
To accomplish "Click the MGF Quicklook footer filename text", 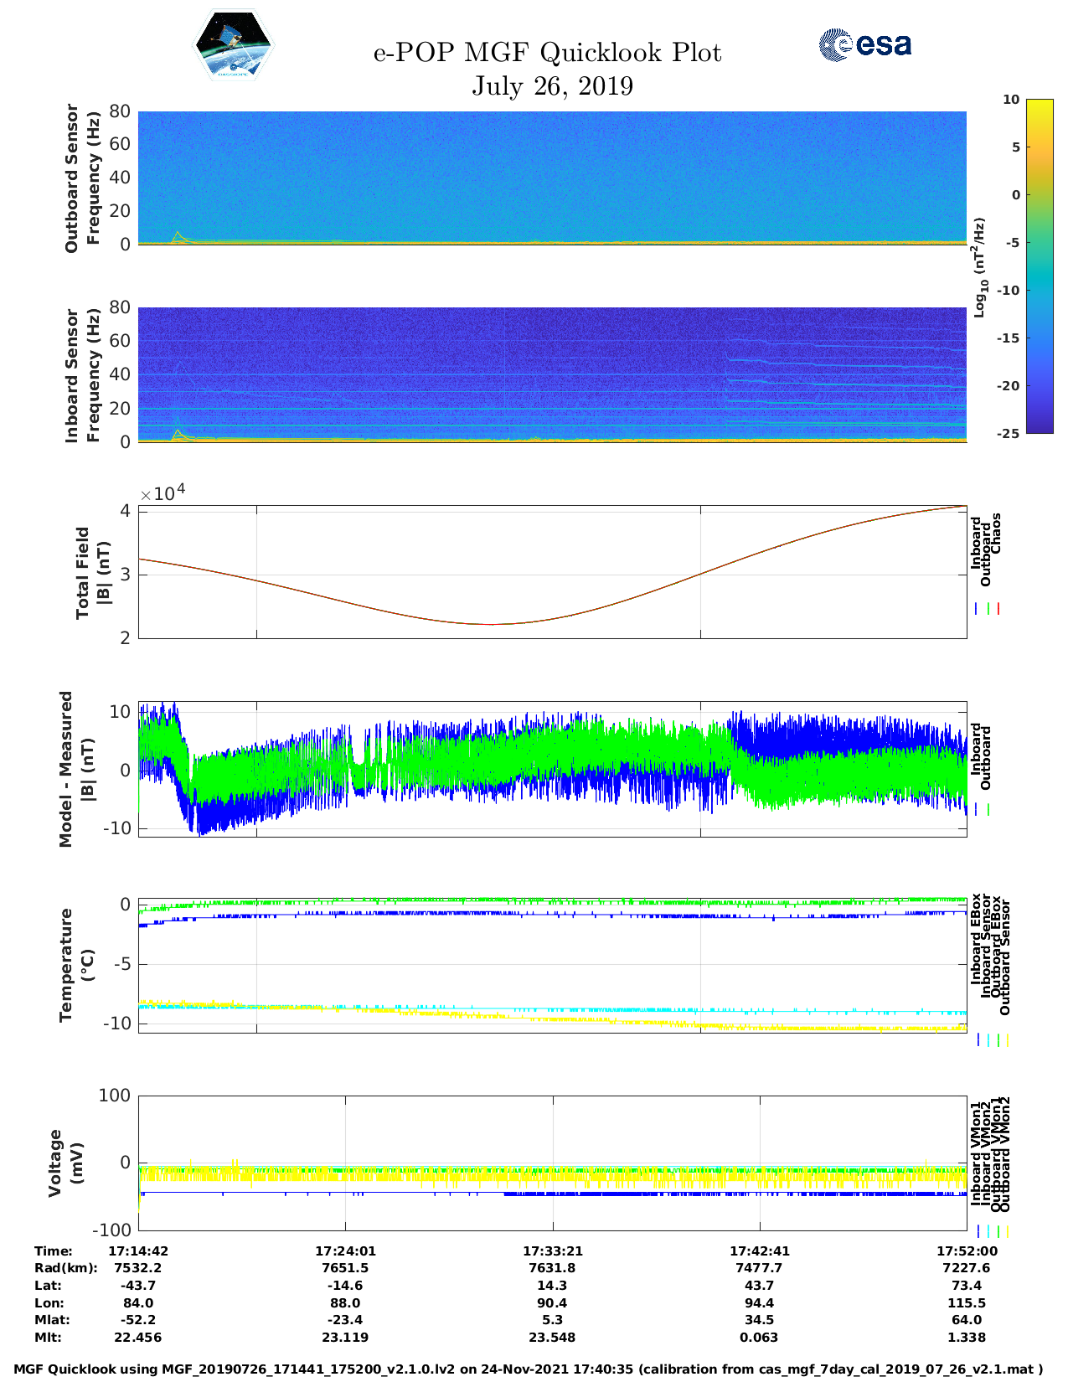I will (528, 1369).
